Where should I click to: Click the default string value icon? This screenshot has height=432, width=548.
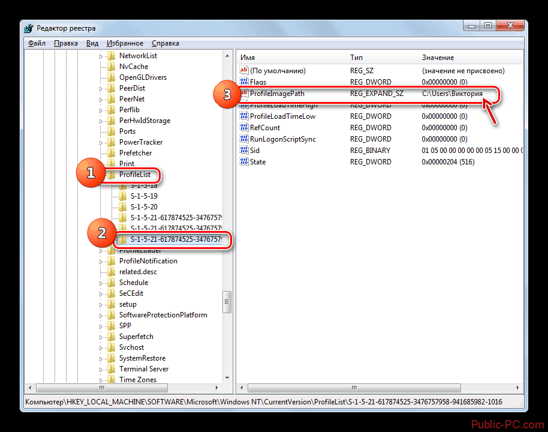[x=244, y=71]
